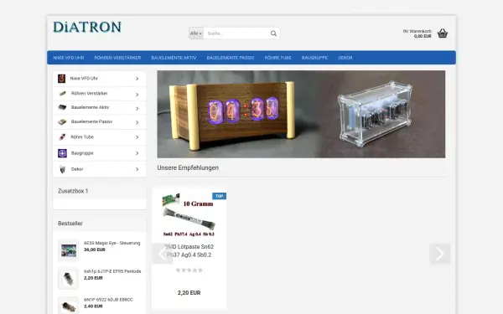503x314 pixels.
Task: Open the Alle category dropdown in search
Action: tap(195, 33)
